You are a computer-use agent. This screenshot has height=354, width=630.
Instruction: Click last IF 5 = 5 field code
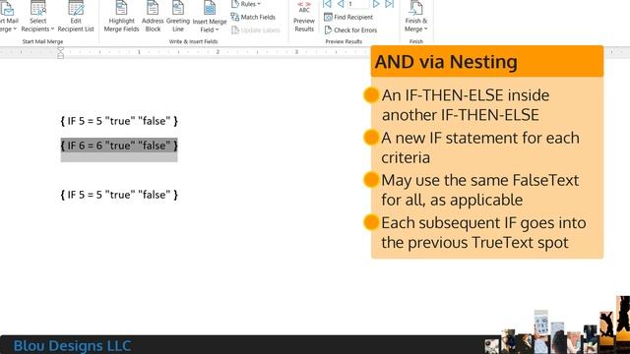tap(119, 195)
